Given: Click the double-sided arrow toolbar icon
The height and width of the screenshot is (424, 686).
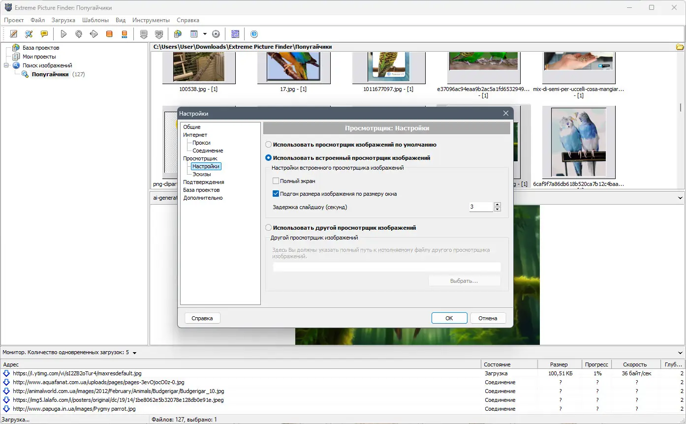Looking at the screenshot, I should (x=94, y=34).
